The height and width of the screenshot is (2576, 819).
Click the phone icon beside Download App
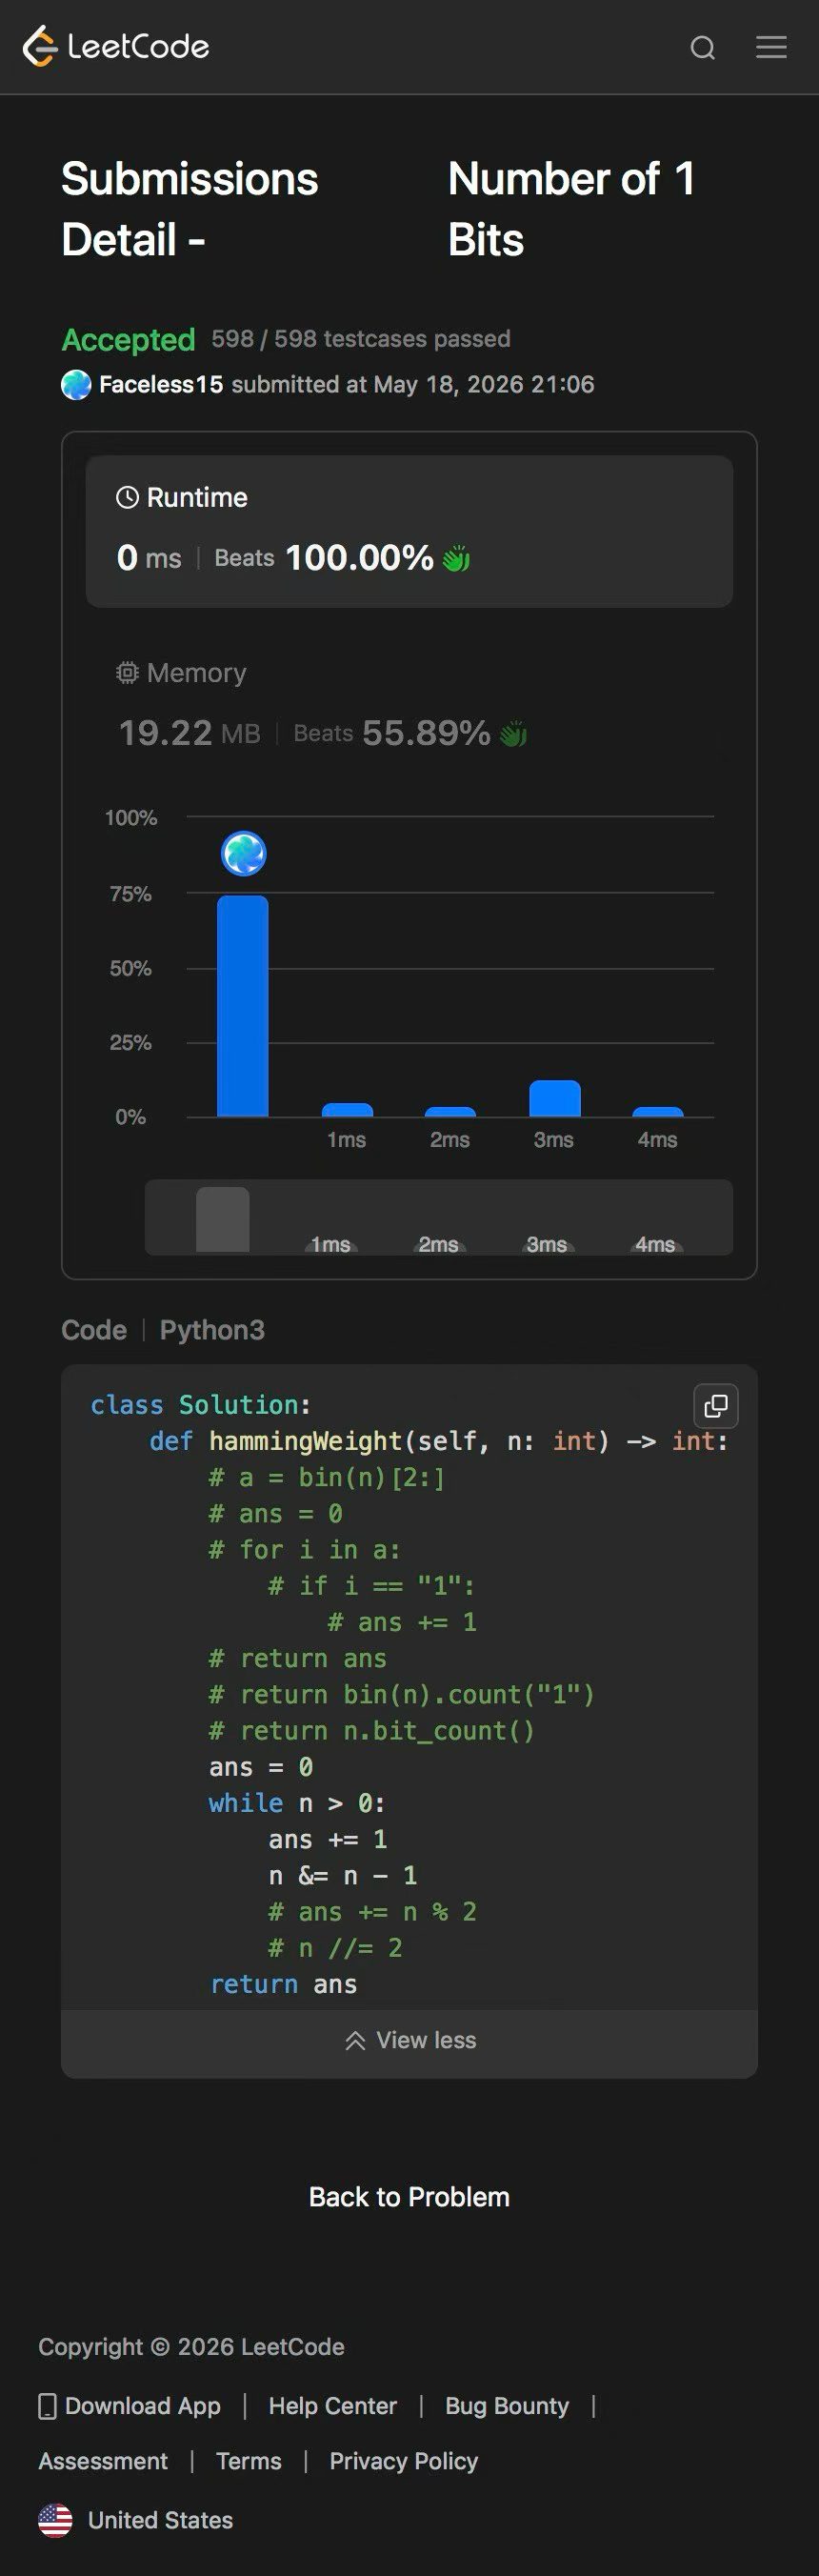[47, 2406]
